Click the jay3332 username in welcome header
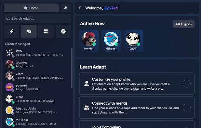201x128 pixels. point(110,8)
